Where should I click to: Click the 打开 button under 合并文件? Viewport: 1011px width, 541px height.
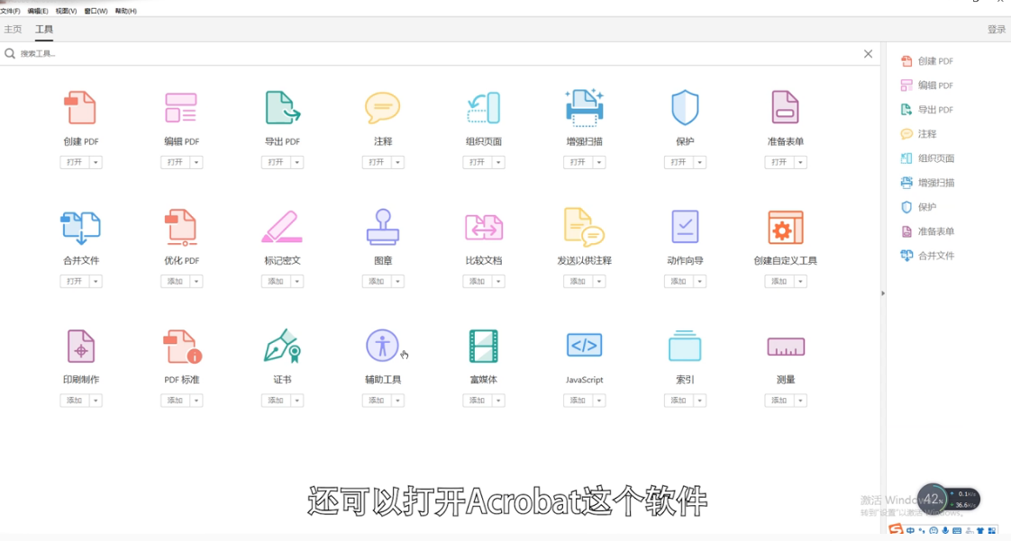[74, 282]
